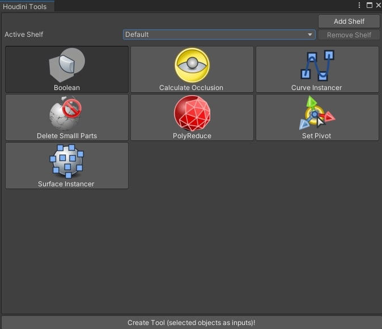Click the 'Curve Instancer' text caption
The image size is (382, 329).
(x=317, y=88)
